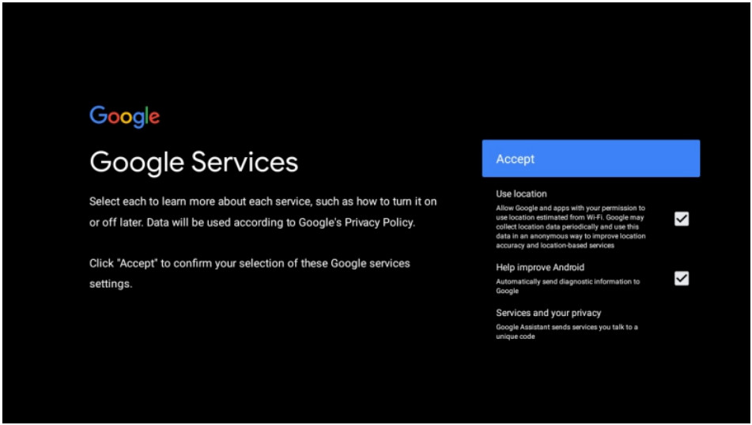Click the blue capital G in the logo

[98, 115]
